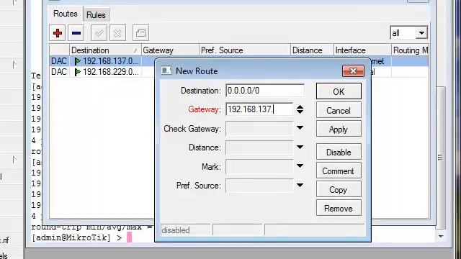The height and width of the screenshot is (259, 461).
Task: Click the terminal scrollbar thumb
Action: point(440,158)
